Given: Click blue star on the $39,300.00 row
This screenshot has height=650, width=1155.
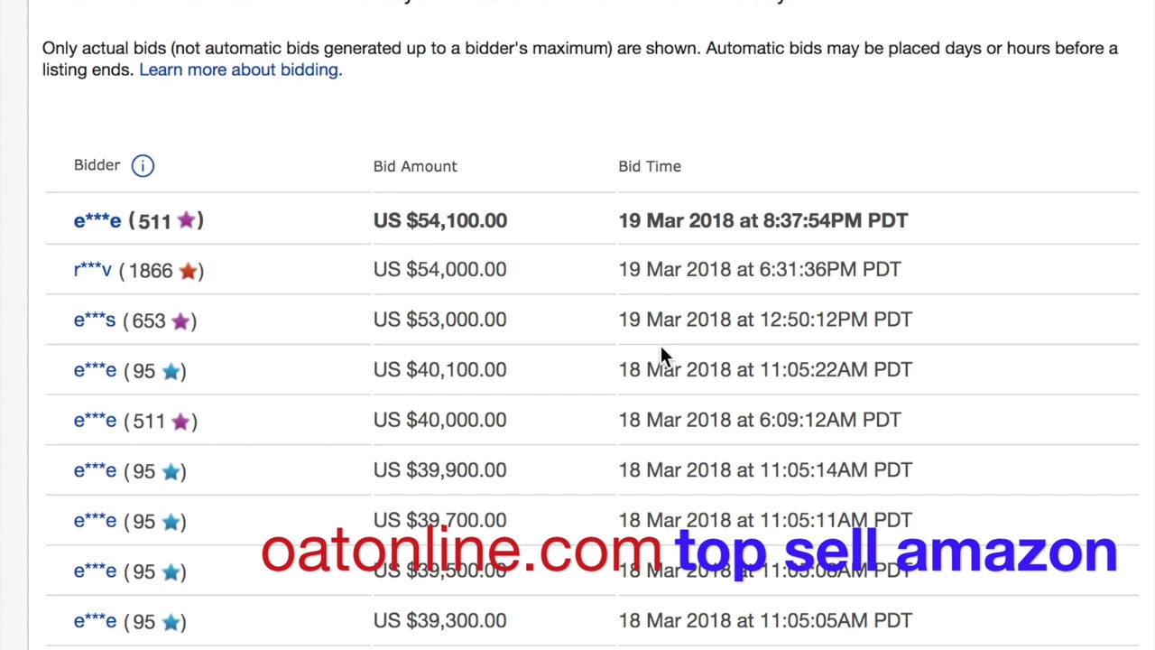Looking at the screenshot, I should click(x=170, y=621).
